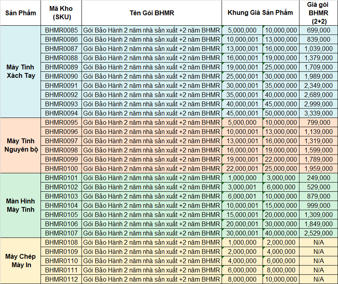338x284 pixels.
Task: Select the Tên Gói BHMR header cell
Action: coord(152,13)
